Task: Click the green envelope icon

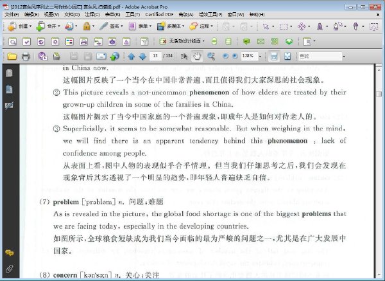Action: 261,41
